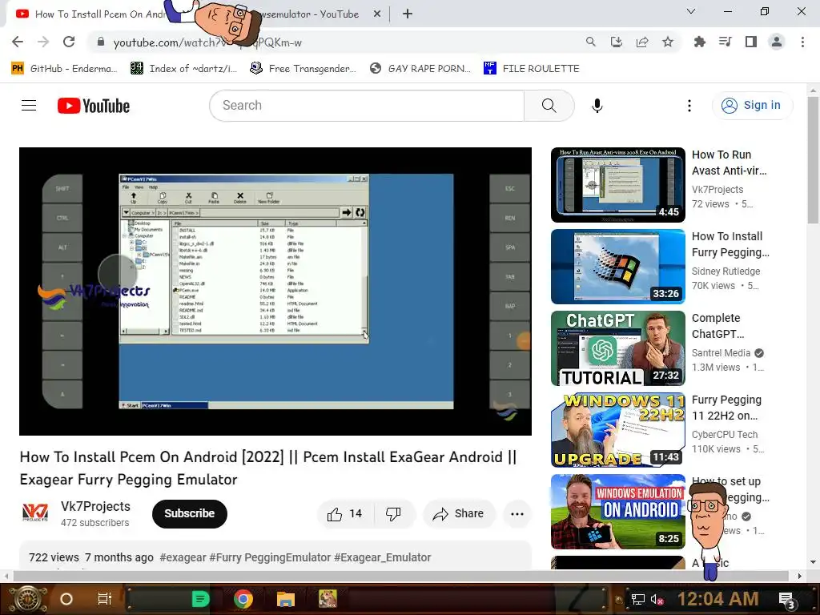The width and height of the screenshot is (820, 615).
Task: Like the video with thumbs up
Action: click(345, 513)
